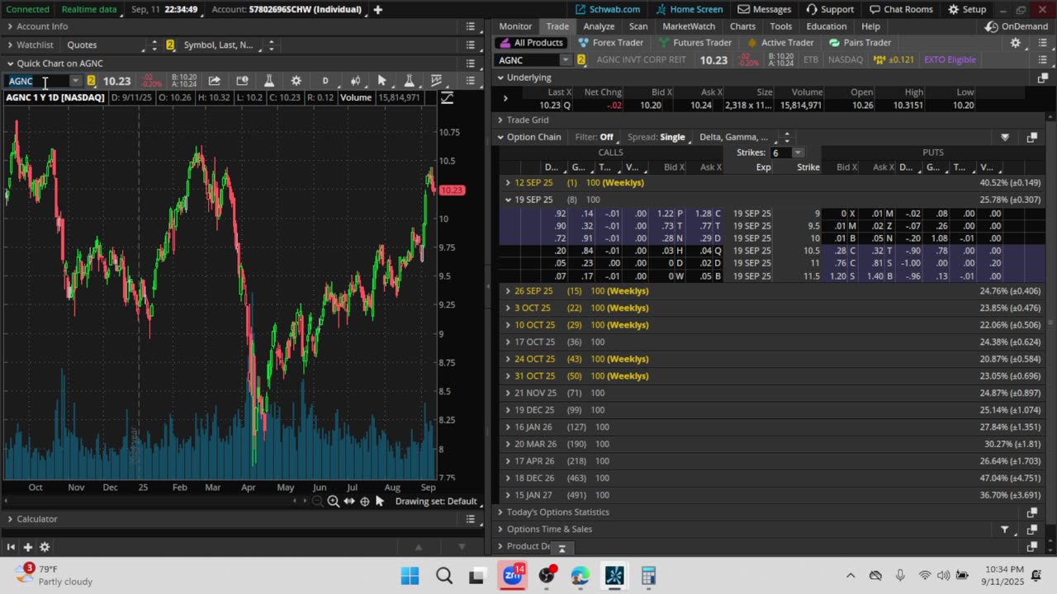Open the Monitor tab
This screenshot has height=594, width=1057.
pyautogui.click(x=515, y=26)
